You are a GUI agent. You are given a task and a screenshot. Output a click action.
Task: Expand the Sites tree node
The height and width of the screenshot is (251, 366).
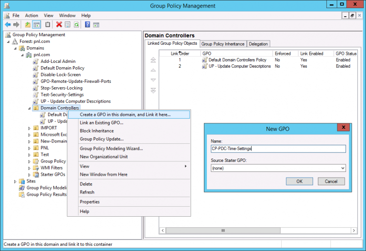click(15, 181)
